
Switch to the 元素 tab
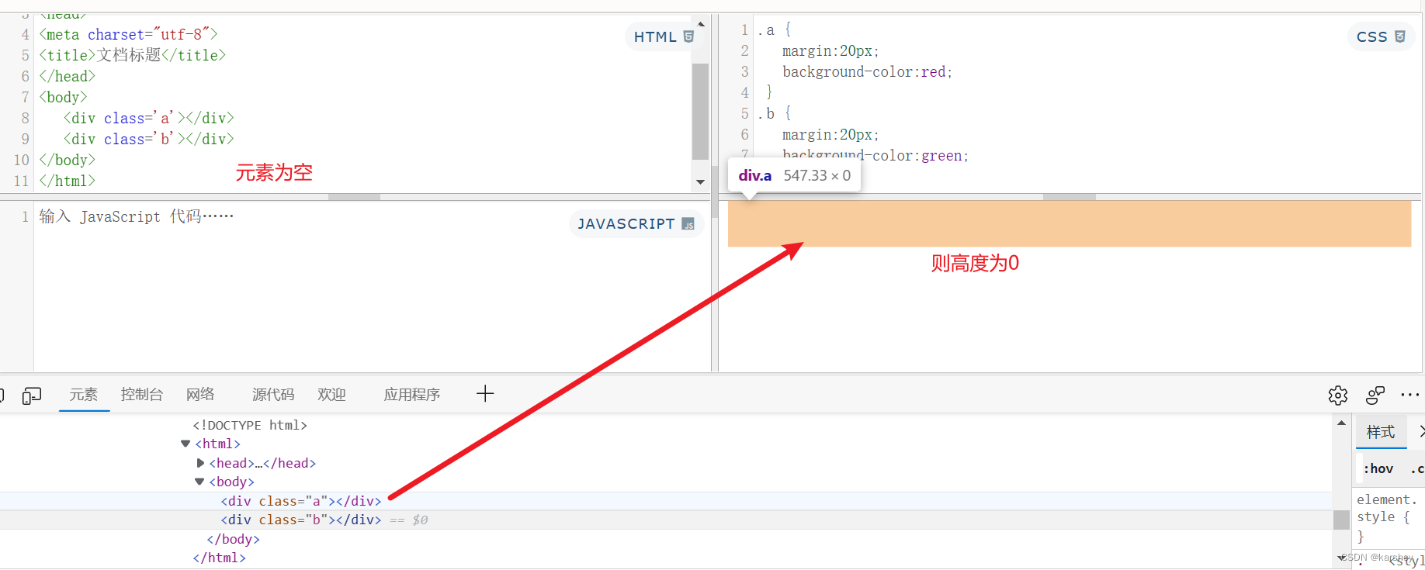tap(84, 395)
